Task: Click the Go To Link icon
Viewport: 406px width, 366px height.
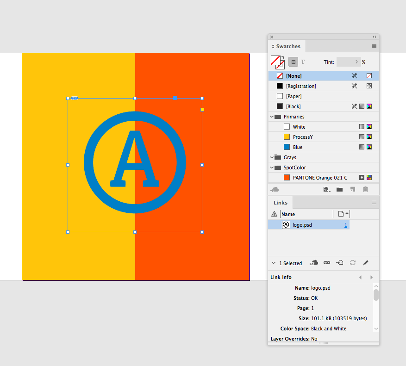Action: click(x=339, y=263)
